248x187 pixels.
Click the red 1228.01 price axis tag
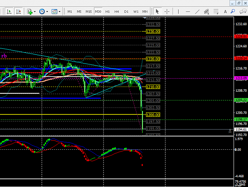tap(241, 37)
